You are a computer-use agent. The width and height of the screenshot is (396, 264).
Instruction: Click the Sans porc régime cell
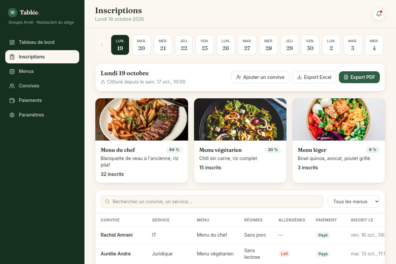point(255,235)
